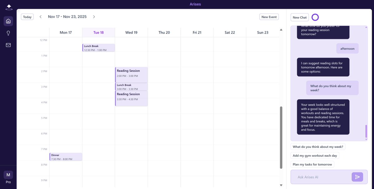Select the Fri 21 column header
Image resolution: width=374 pixels, height=189 pixels.
(197, 32)
